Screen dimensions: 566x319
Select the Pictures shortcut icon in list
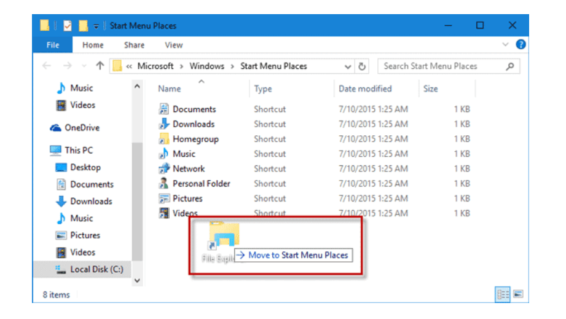click(164, 199)
